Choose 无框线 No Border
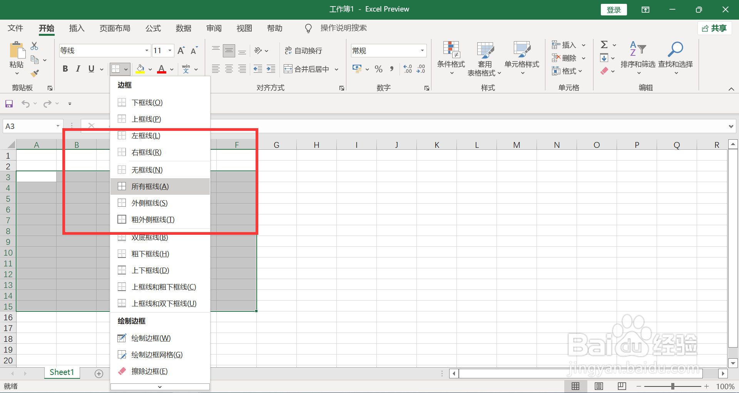 point(160,170)
